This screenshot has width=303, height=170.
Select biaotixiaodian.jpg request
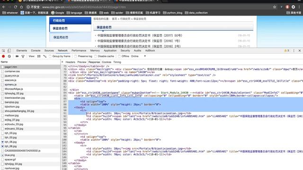click(x=30, y=98)
